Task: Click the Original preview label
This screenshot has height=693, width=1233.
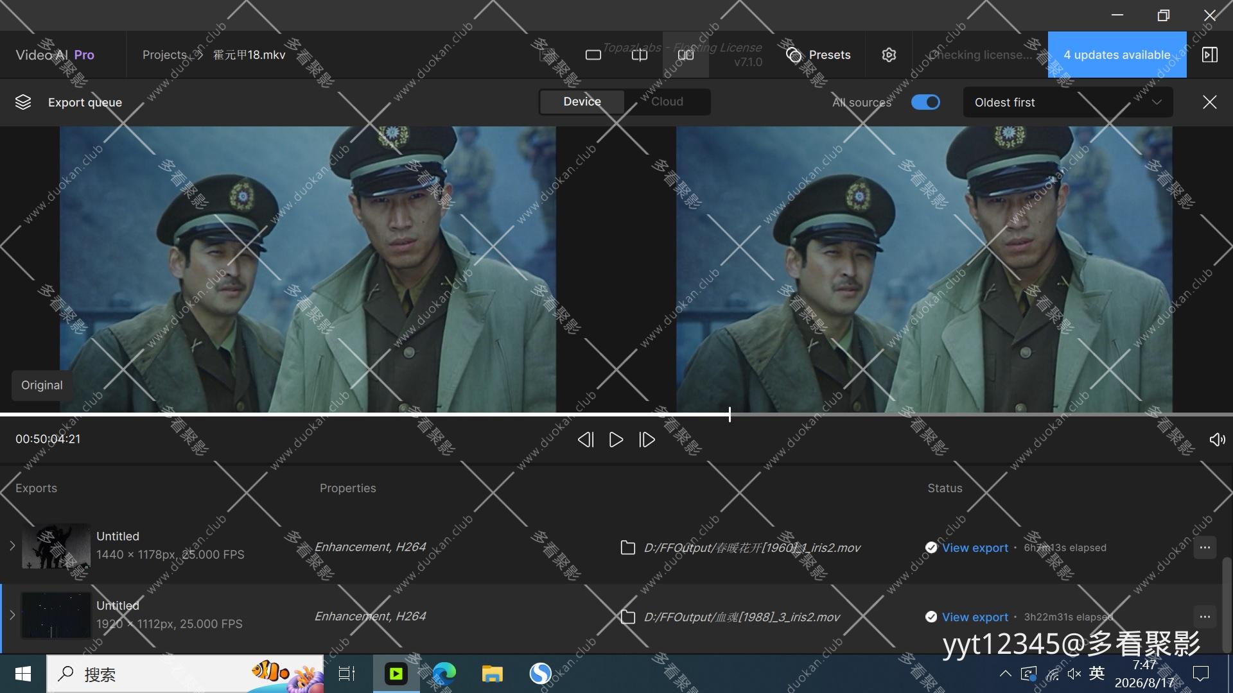Action: coord(42,385)
